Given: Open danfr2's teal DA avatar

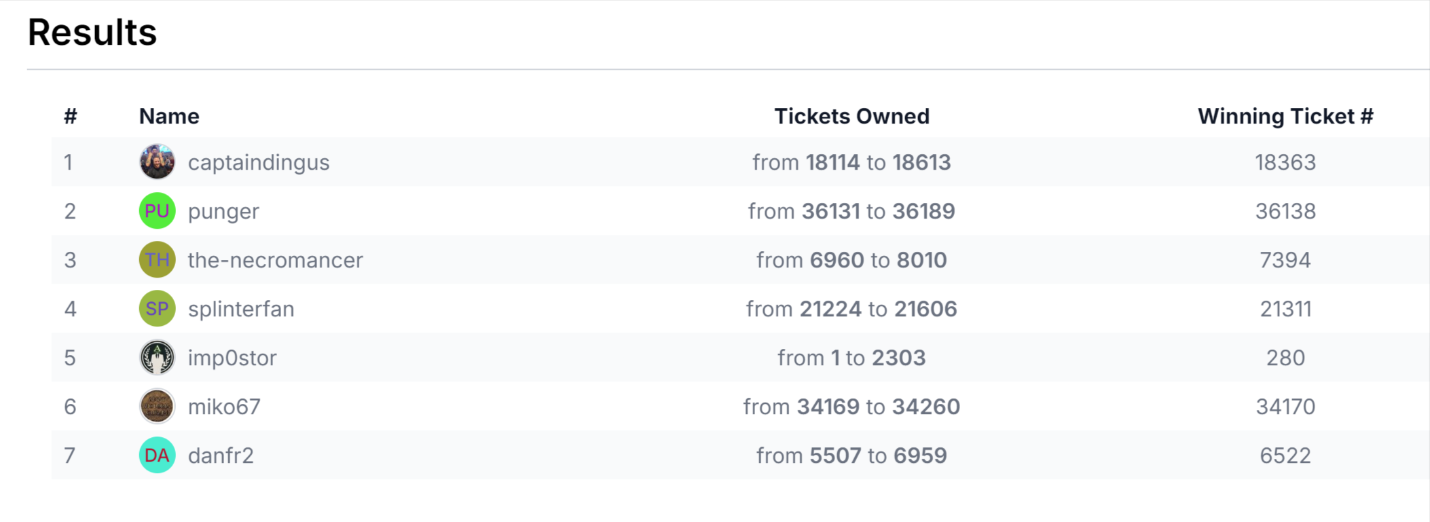Looking at the screenshot, I should (x=157, y=455).
